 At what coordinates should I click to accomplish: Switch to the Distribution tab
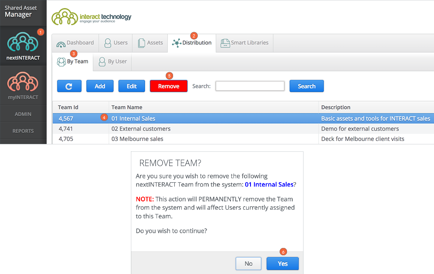pos(191,43)
